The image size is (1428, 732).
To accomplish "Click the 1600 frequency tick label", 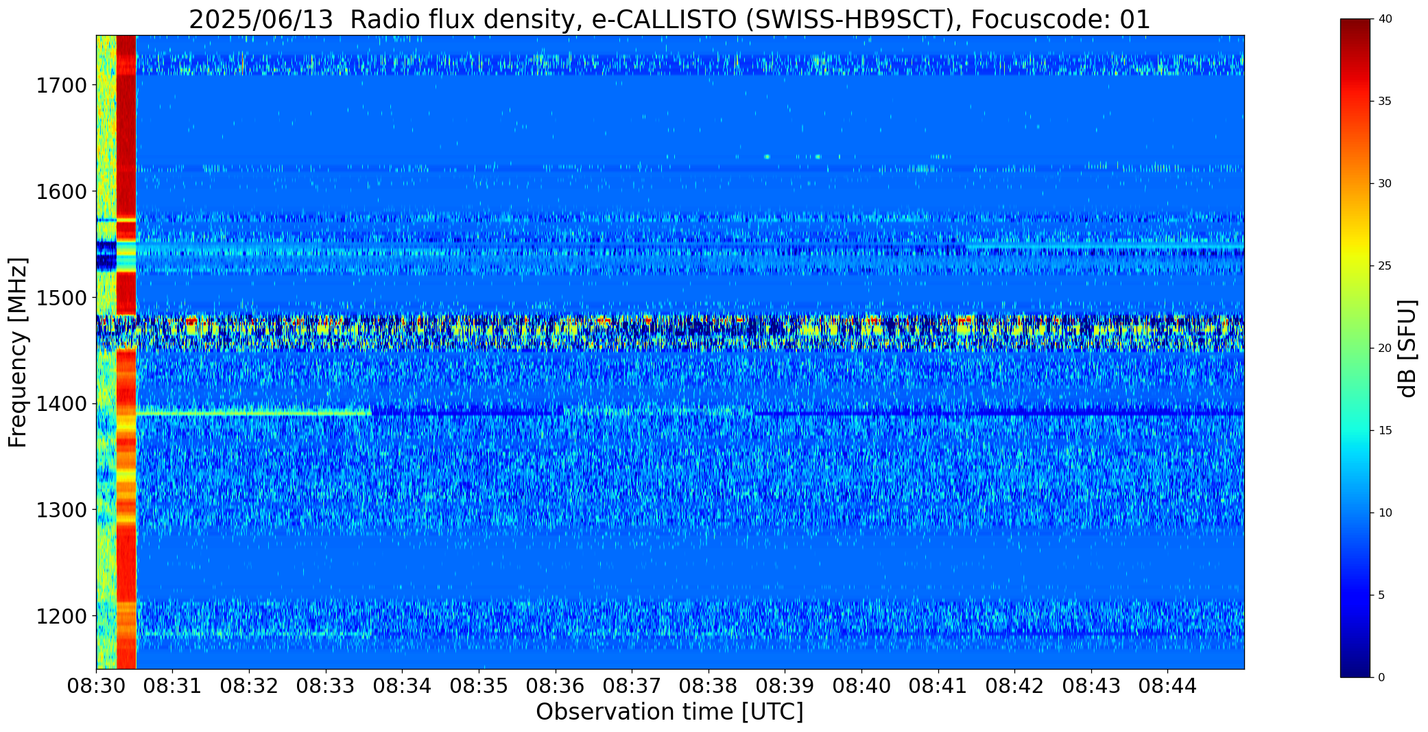I will (61, 191).
